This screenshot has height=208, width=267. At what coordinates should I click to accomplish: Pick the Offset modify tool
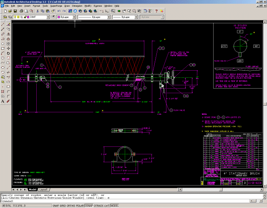[8, 39]
